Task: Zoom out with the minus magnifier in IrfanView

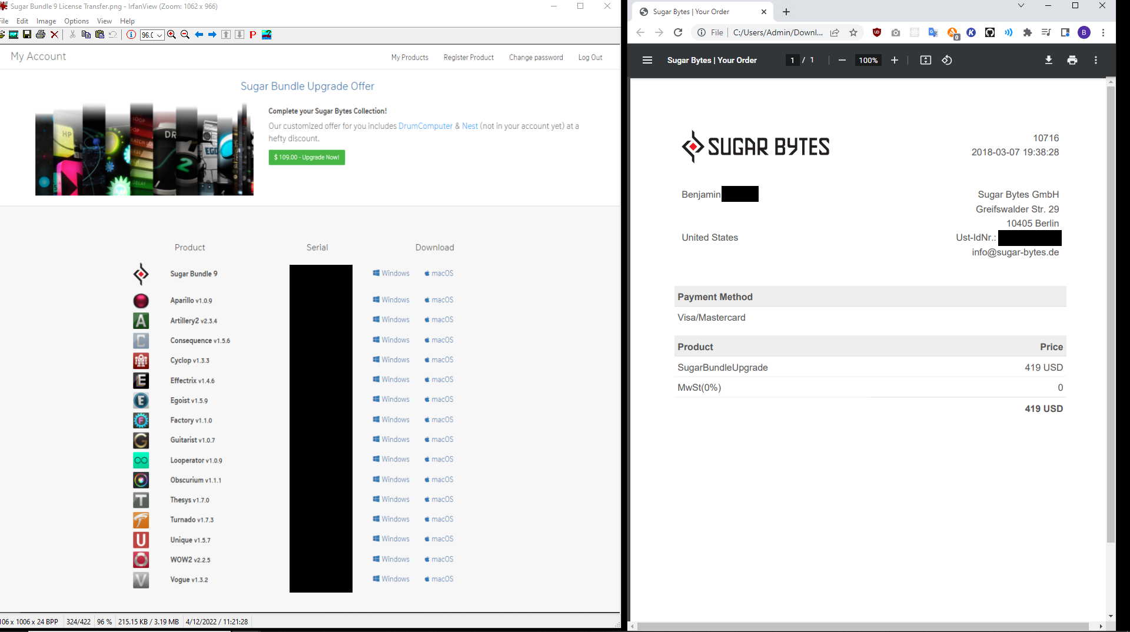Action: (185, 35)
